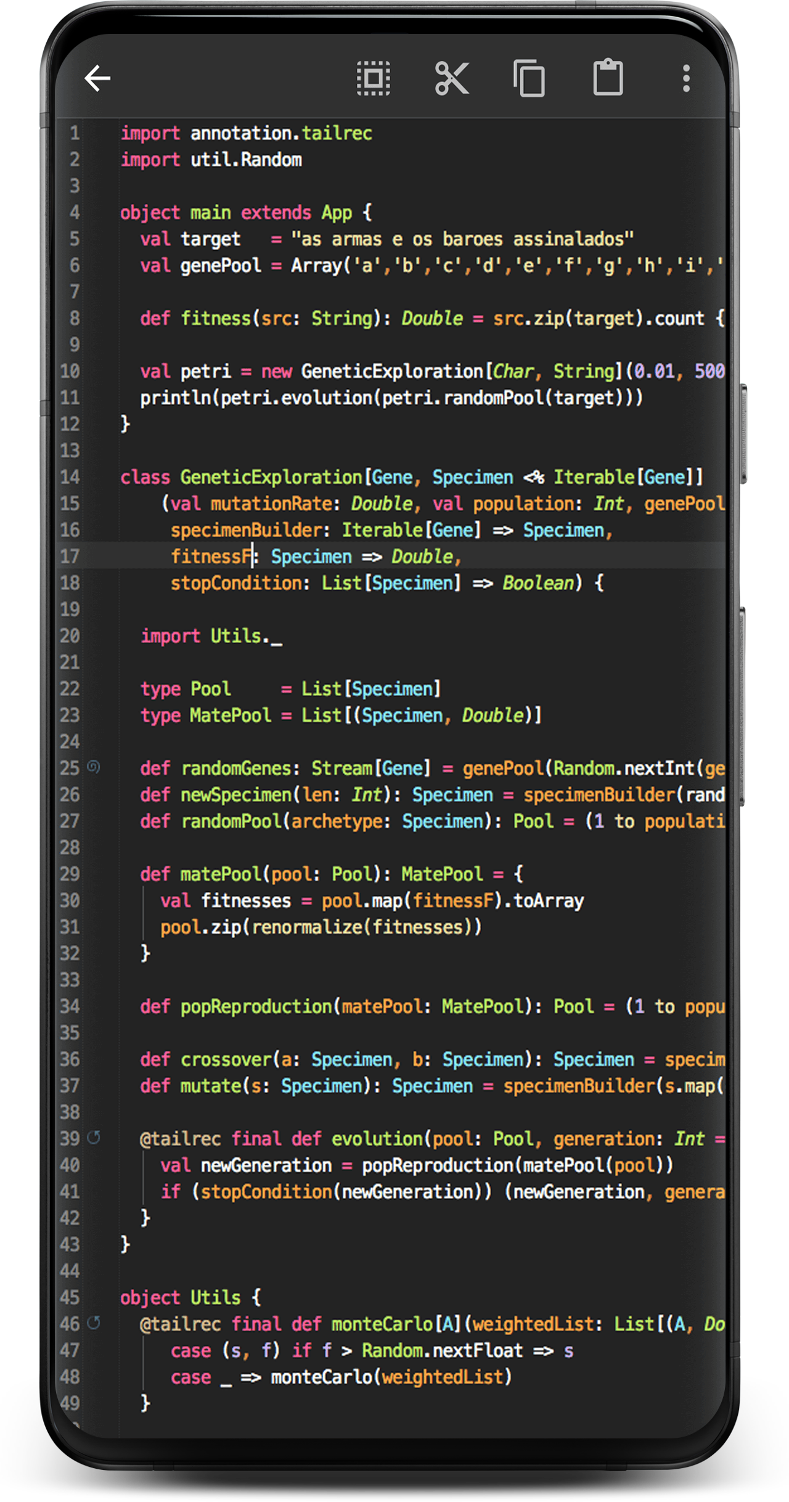
Task: Click line number 17 in gutter
Action: click(x=70, y=557)
